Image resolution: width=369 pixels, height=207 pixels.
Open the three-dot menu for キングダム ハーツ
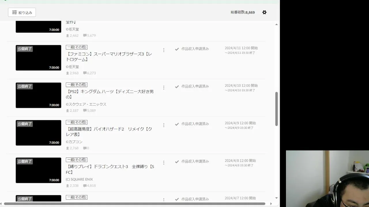coord(164,88)
